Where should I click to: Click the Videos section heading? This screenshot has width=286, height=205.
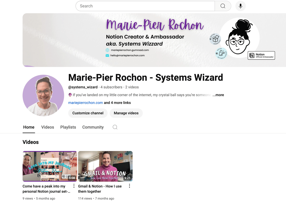tap(31, 142)
